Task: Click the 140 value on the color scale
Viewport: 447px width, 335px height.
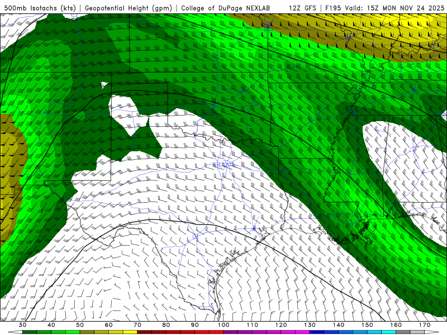Action: pos(339,325)
